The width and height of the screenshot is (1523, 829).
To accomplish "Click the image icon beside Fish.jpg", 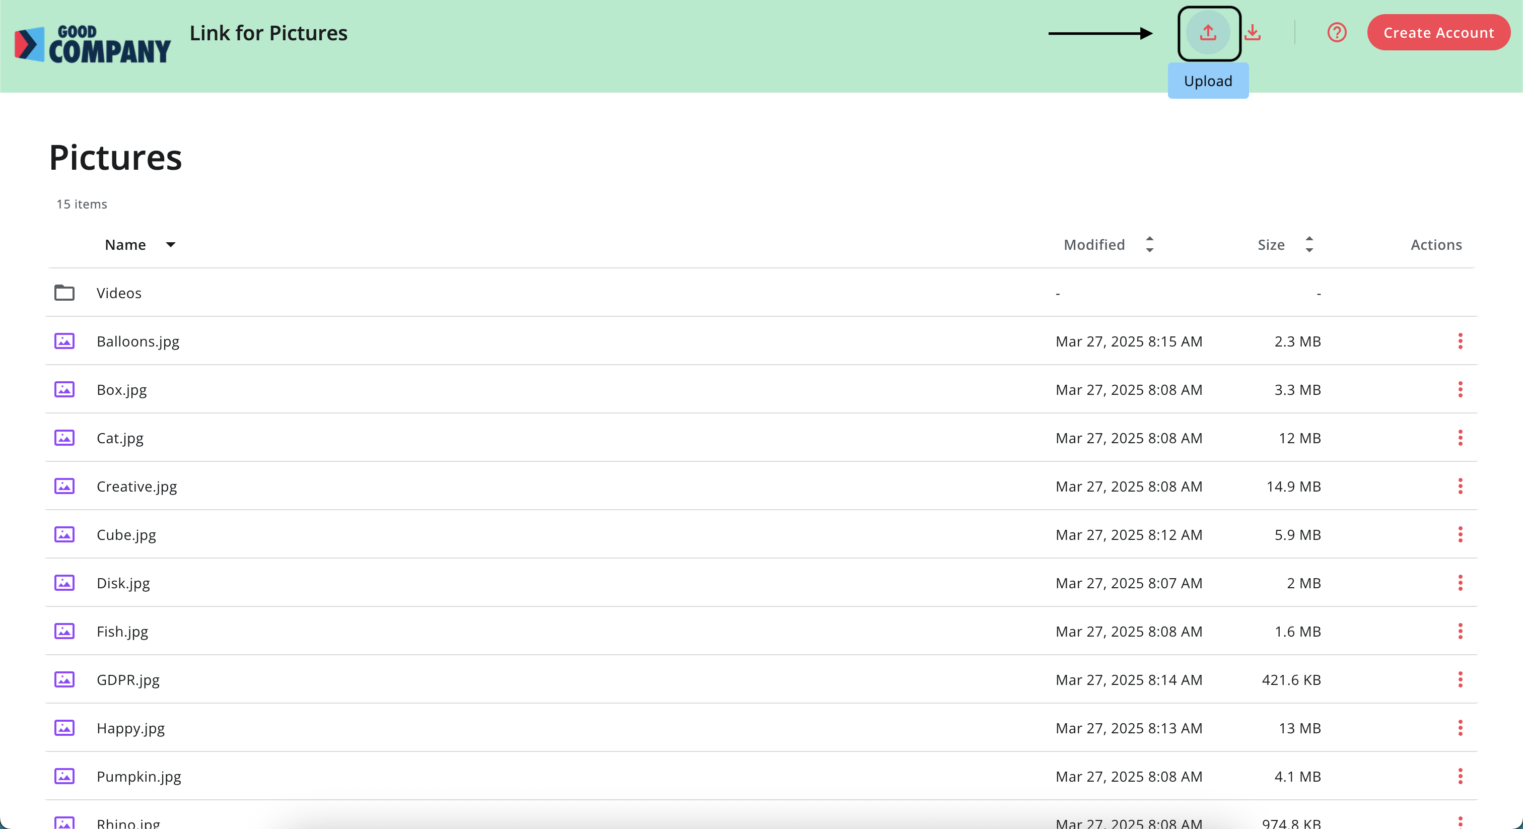I will tap(65, 631).
